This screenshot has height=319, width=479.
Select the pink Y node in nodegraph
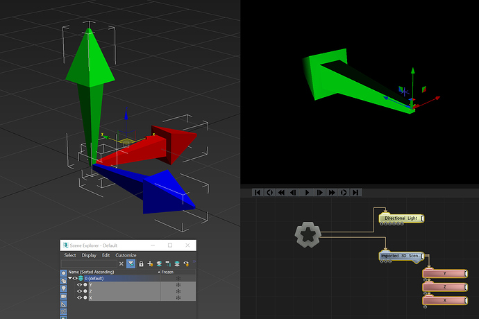tap(445, 273)
